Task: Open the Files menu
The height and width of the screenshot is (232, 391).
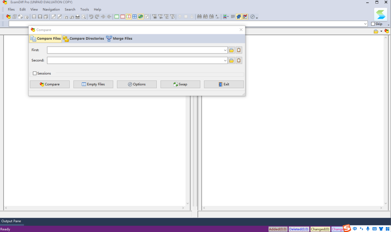Action: (x=11, y=9)
